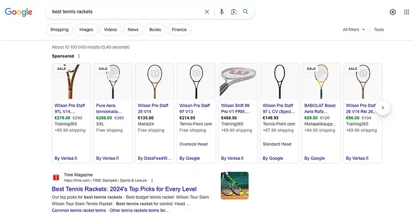This screenshot has width=413, height=220.
Task: Open BABOLAT Boost Aero Rafa listing
Action: [320, 108]
